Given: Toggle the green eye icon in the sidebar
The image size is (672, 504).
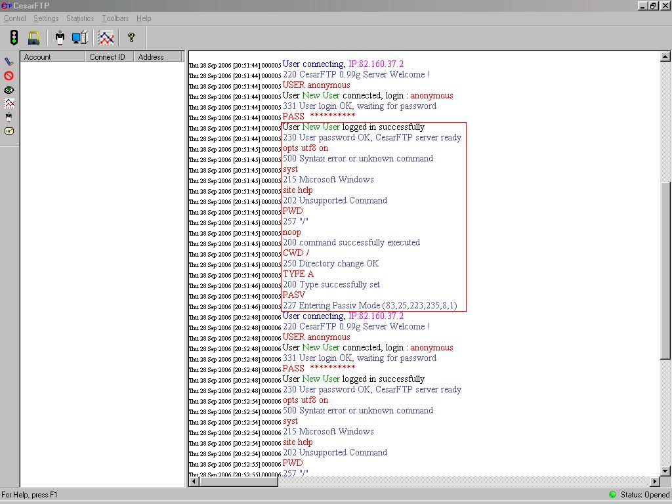Looking at the screenshot, I should click(9, 90).
